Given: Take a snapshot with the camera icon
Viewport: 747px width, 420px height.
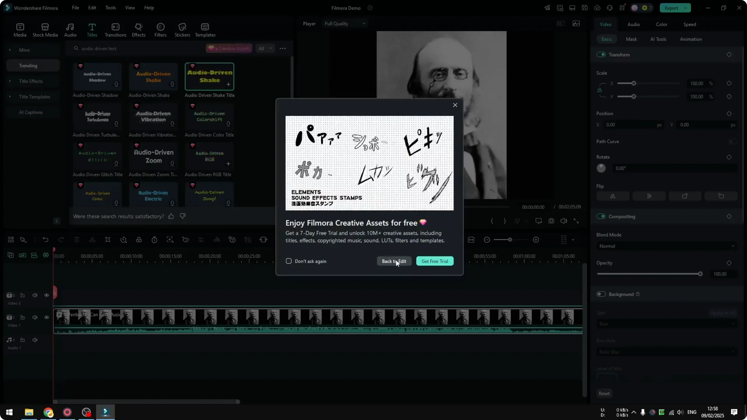Looking at the screenshot, I should [551, 220].
